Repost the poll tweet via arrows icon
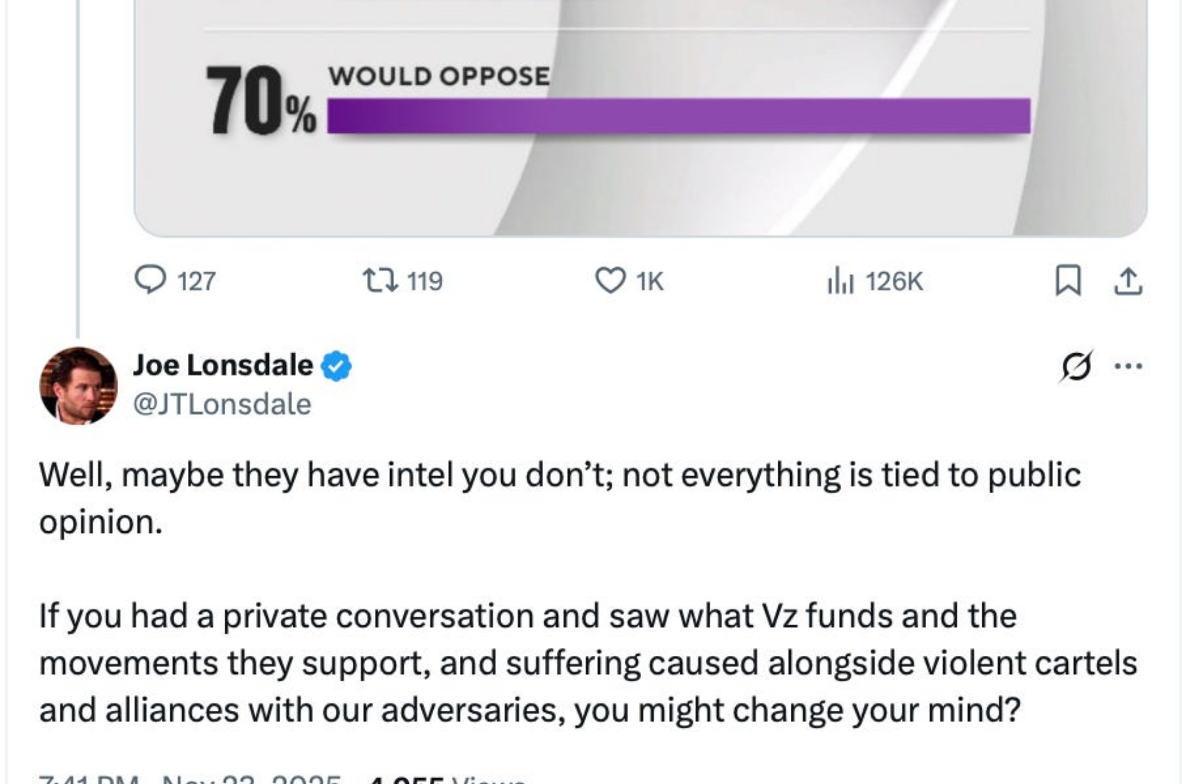 click(379, 281)
